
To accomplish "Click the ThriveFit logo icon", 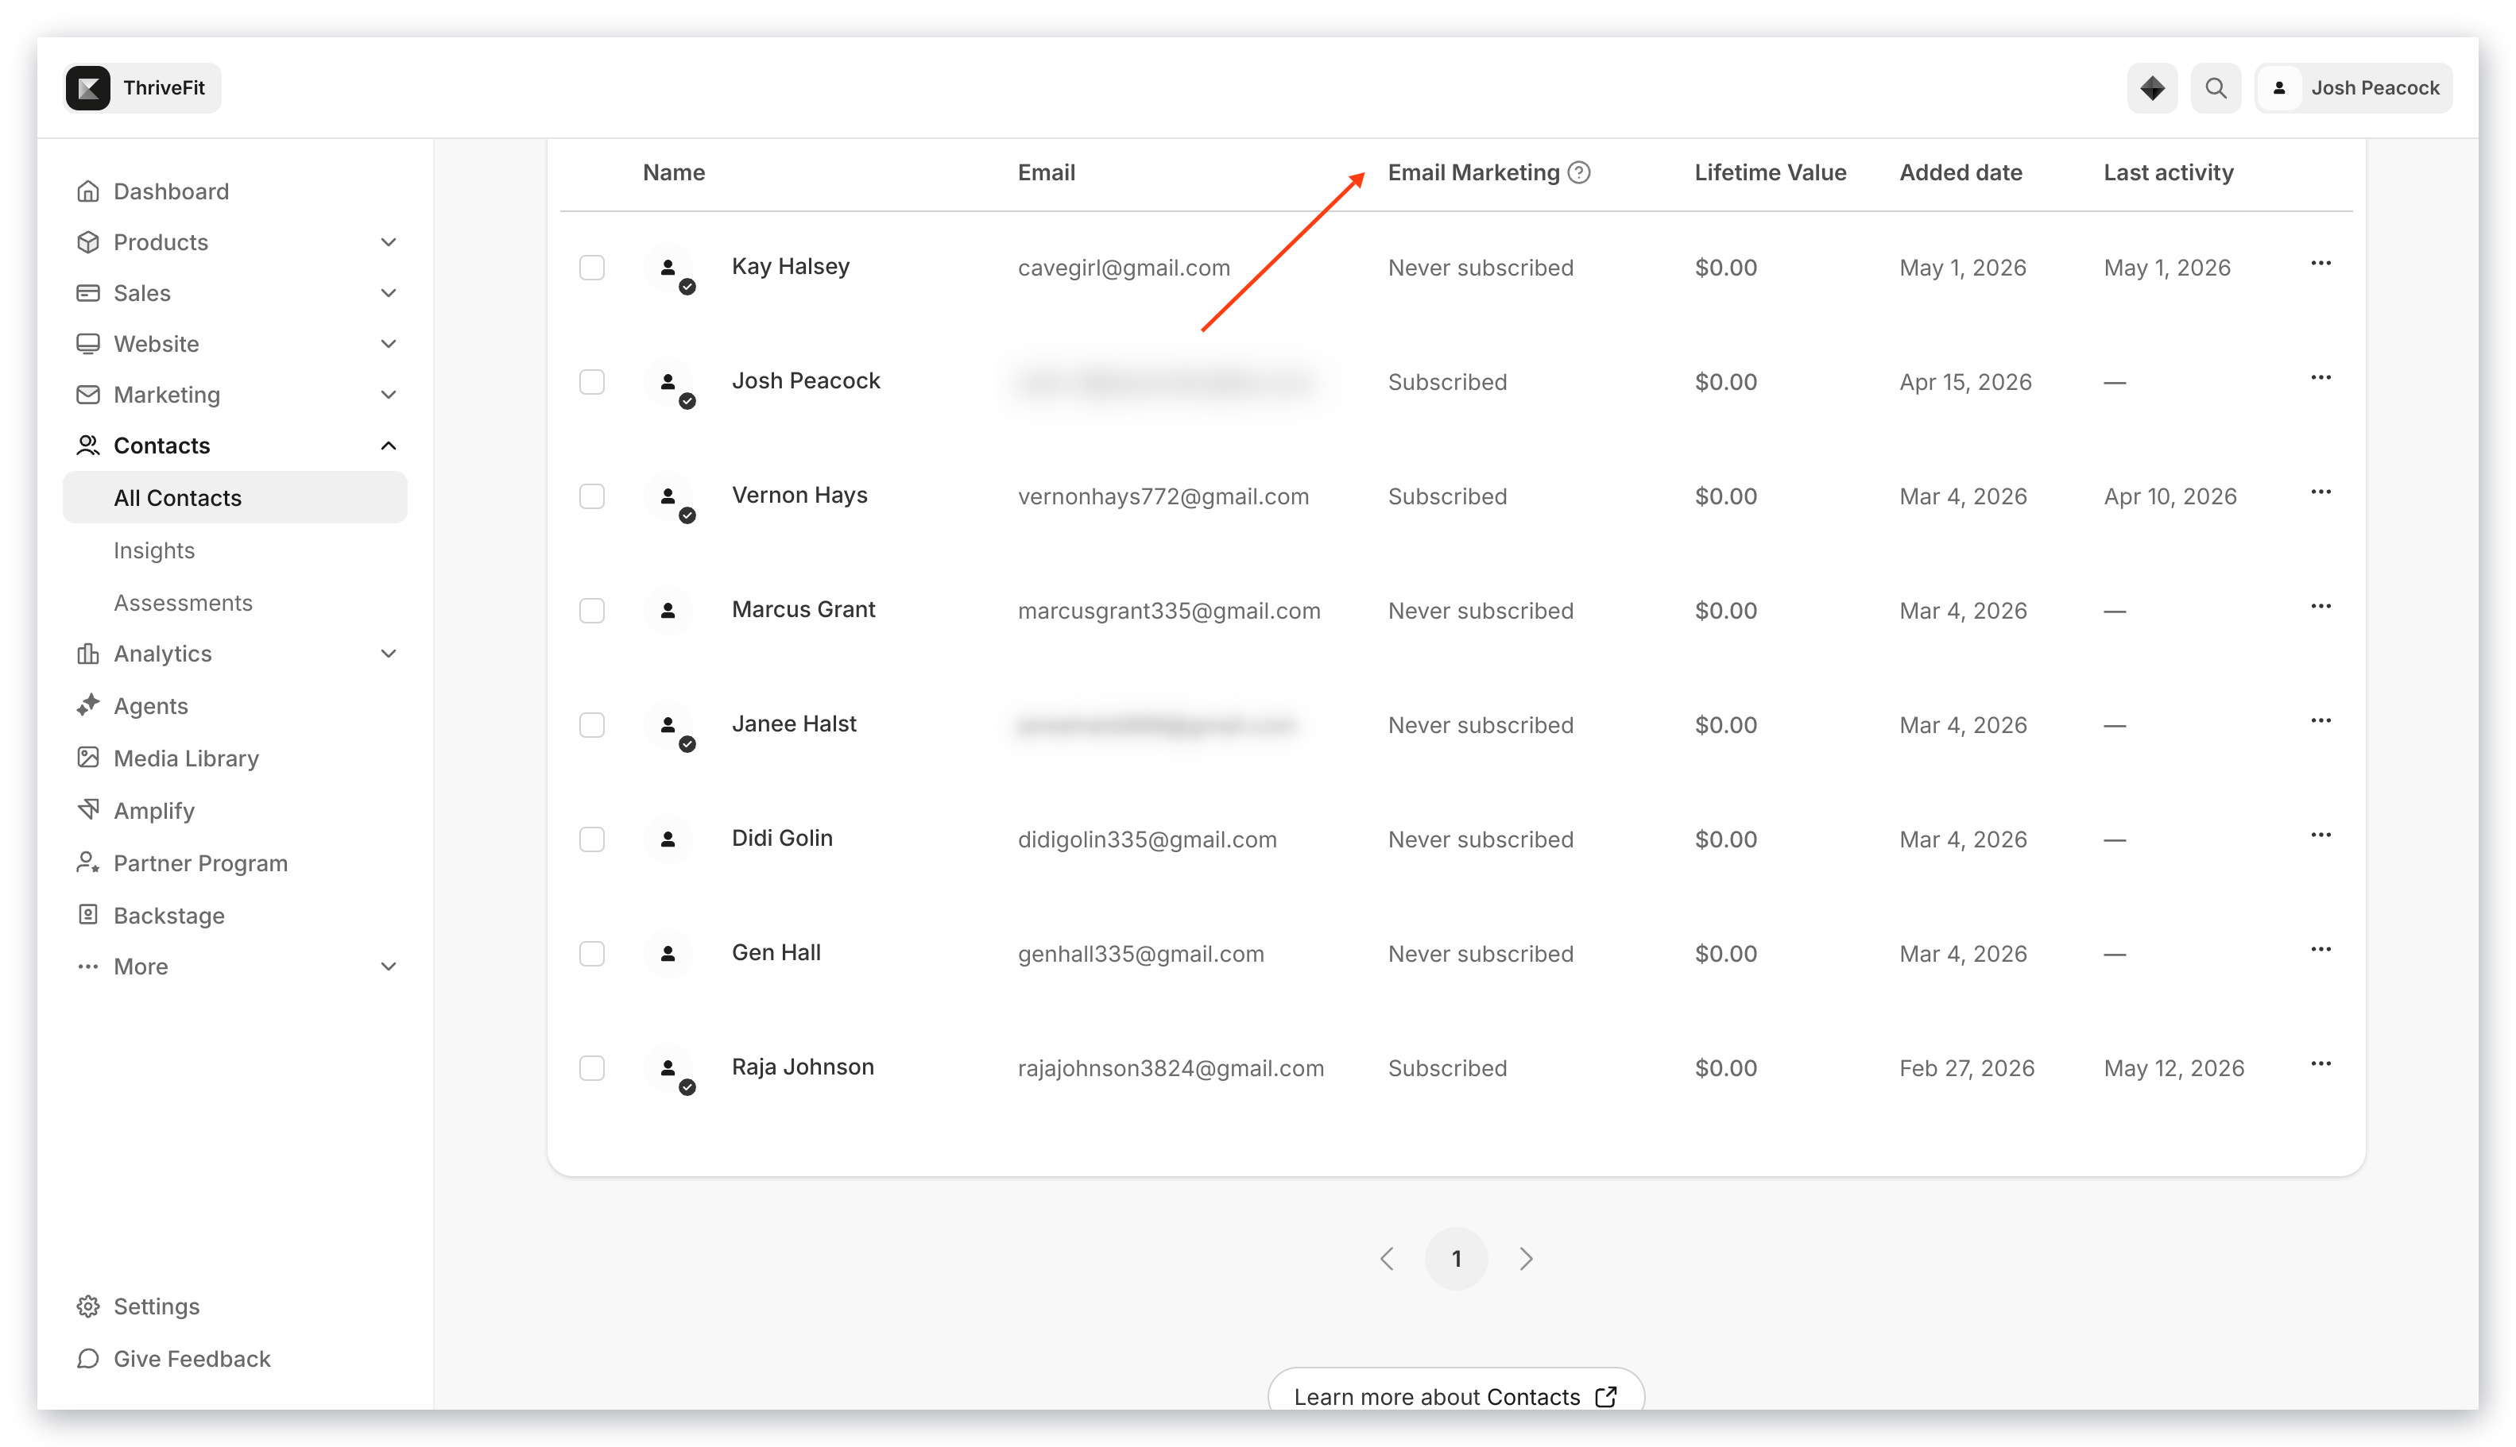I will click(x=87, y=87).
